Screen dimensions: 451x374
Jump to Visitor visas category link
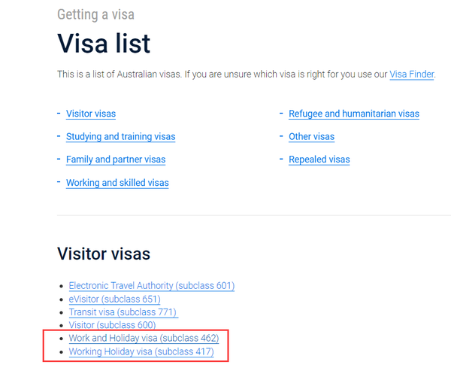click(91, 114)
